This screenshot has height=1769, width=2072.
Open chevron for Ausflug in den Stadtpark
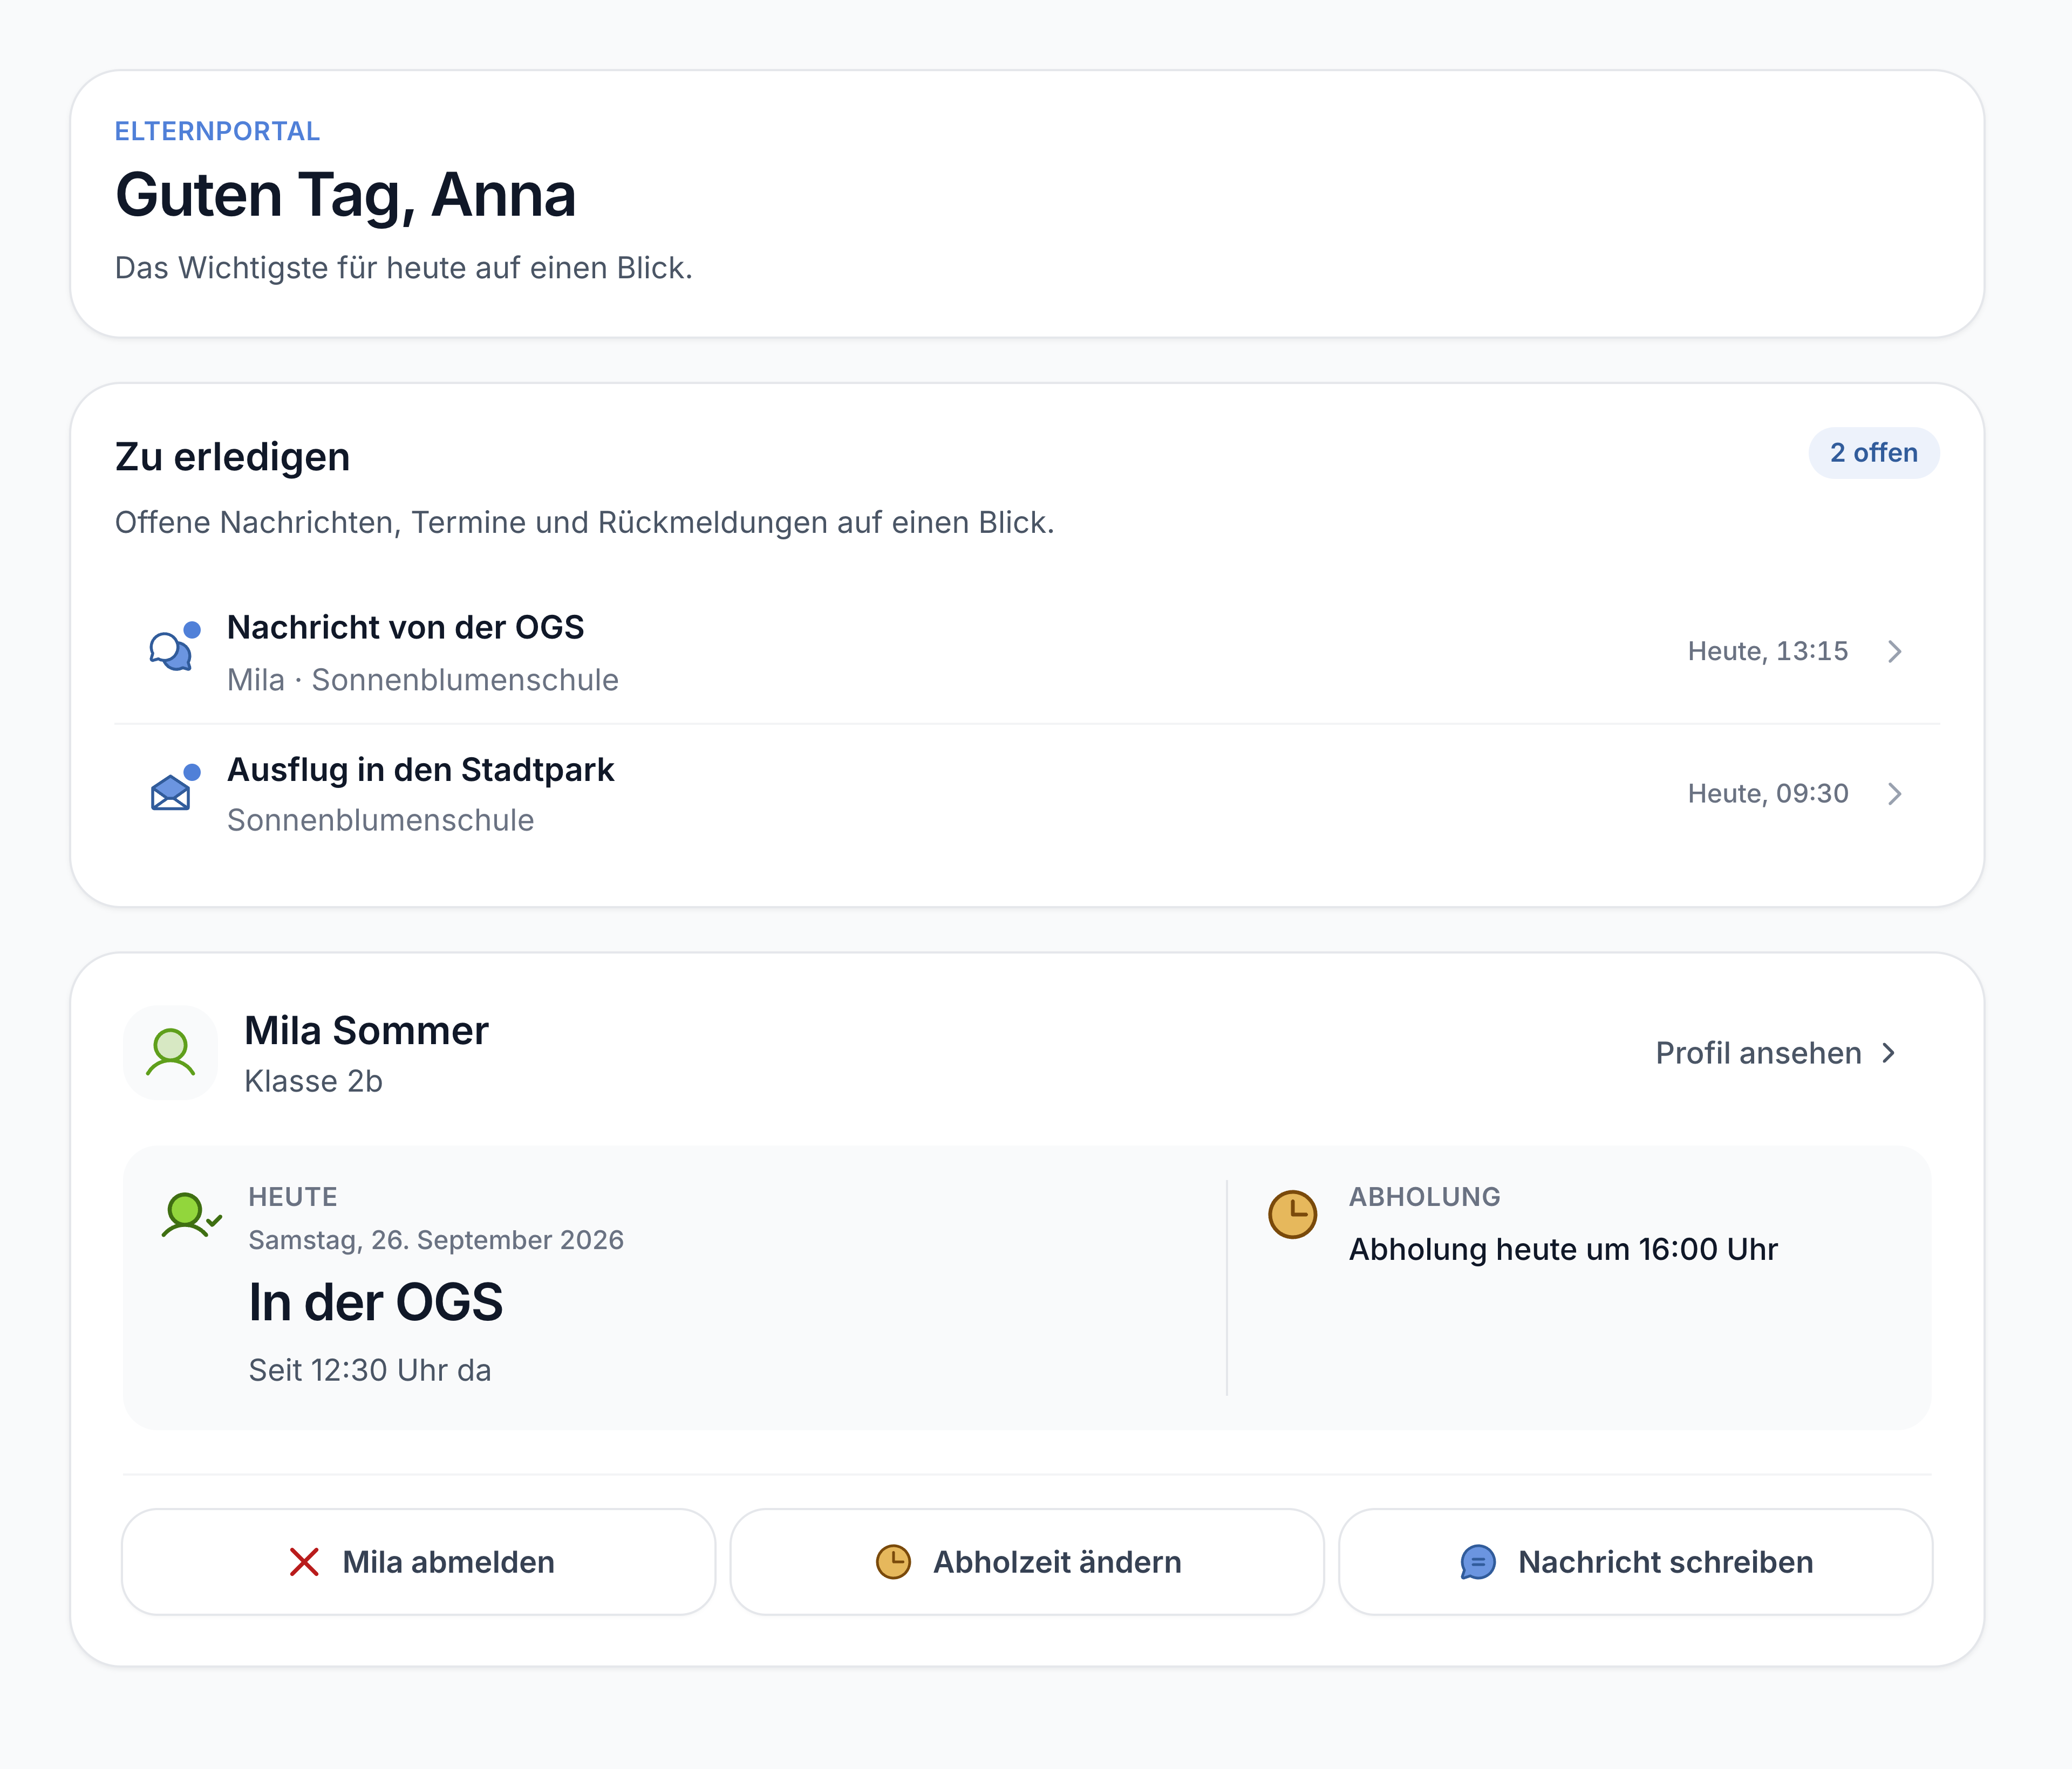(1894, 793)
